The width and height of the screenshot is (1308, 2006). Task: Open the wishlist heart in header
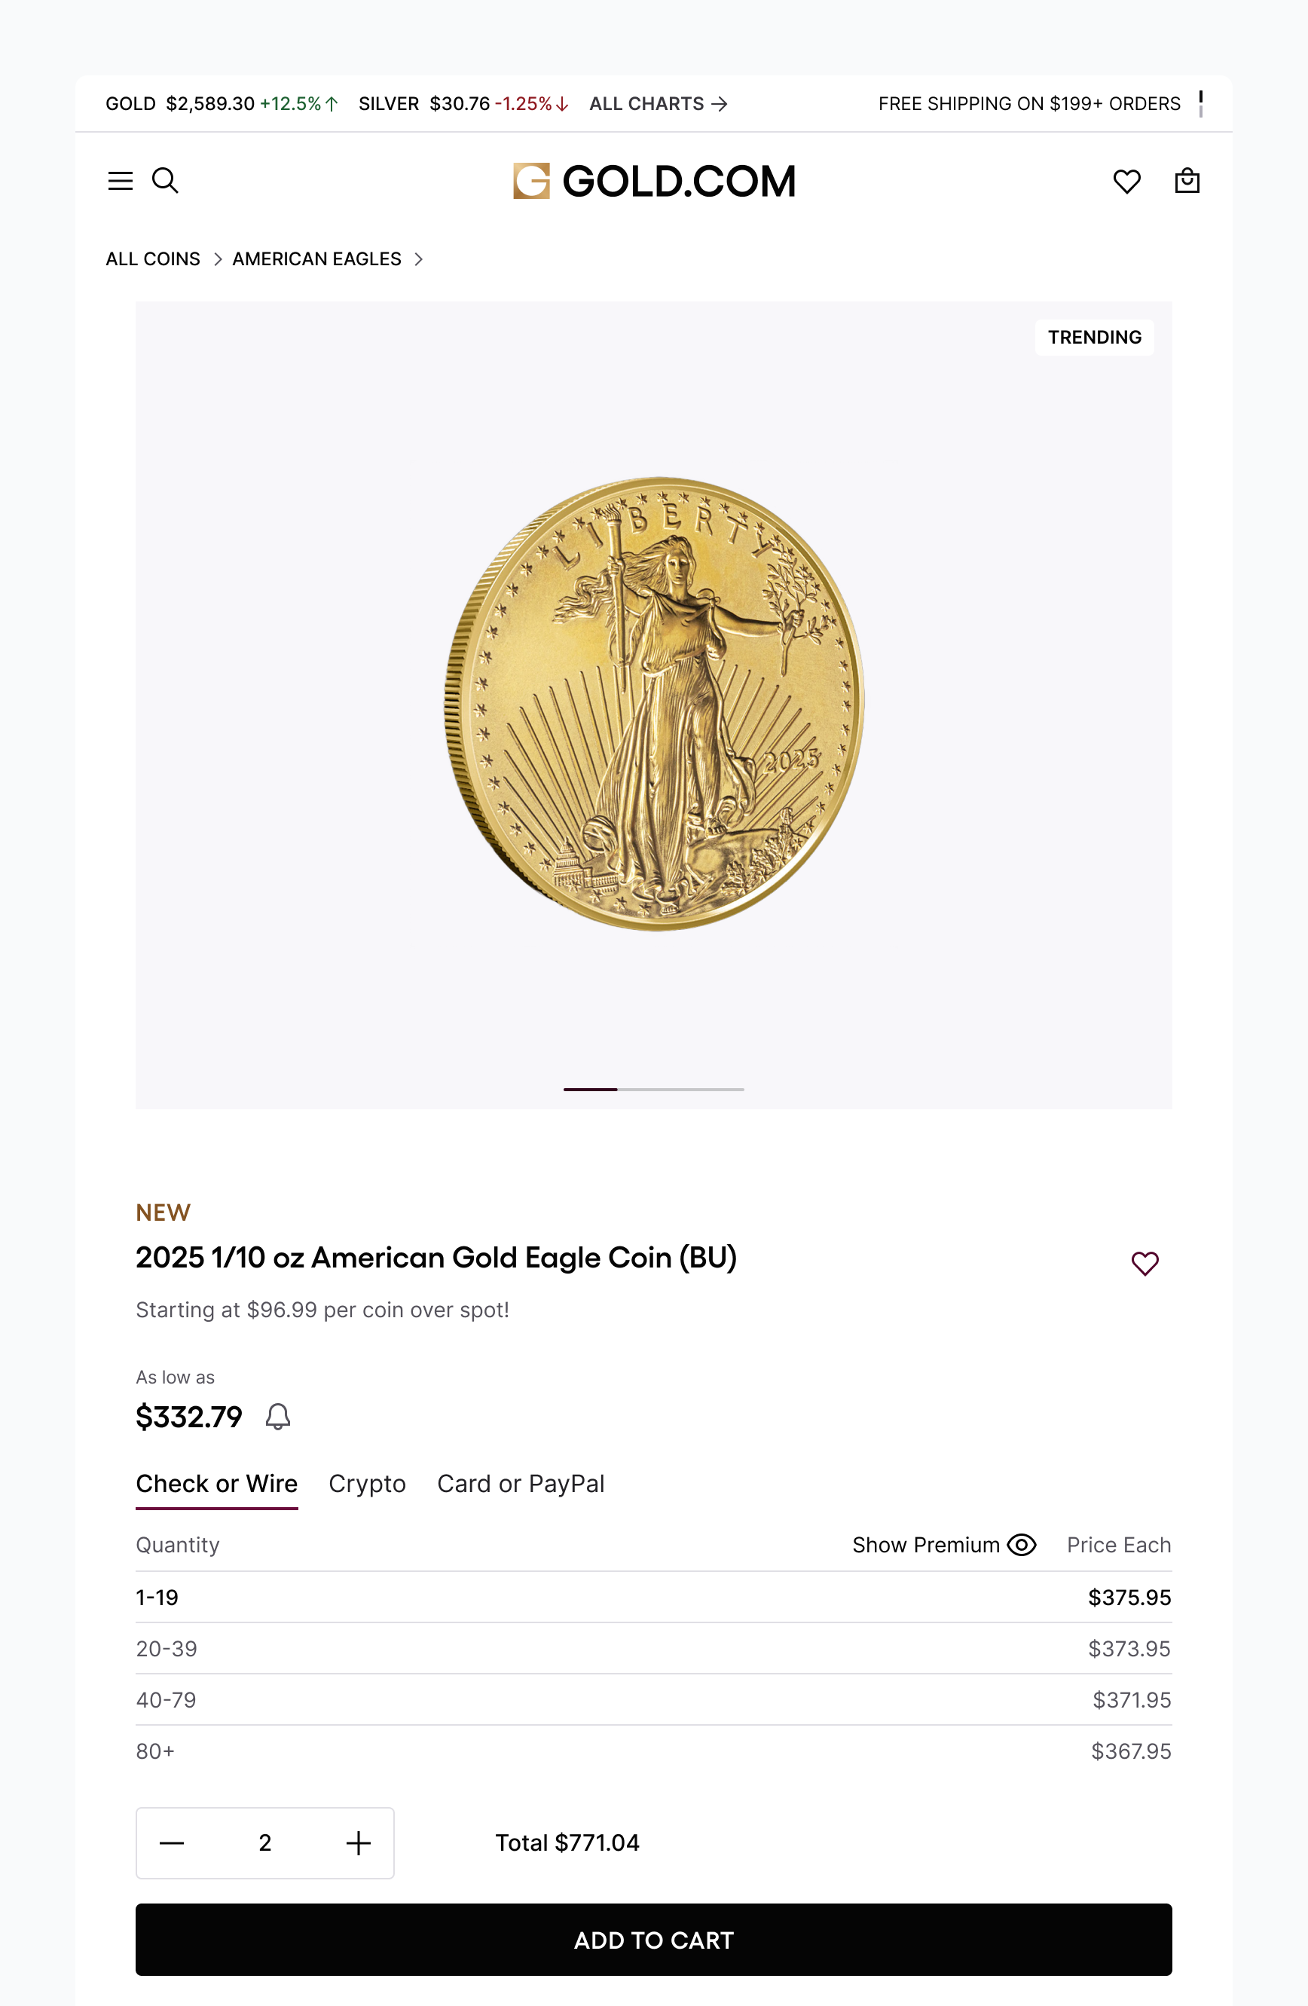(x=1126, y=181)
